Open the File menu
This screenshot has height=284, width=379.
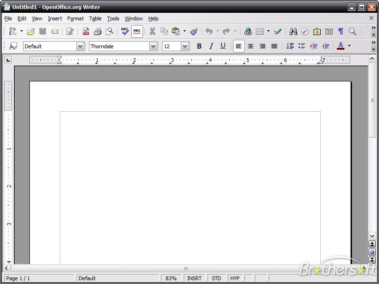8,18
